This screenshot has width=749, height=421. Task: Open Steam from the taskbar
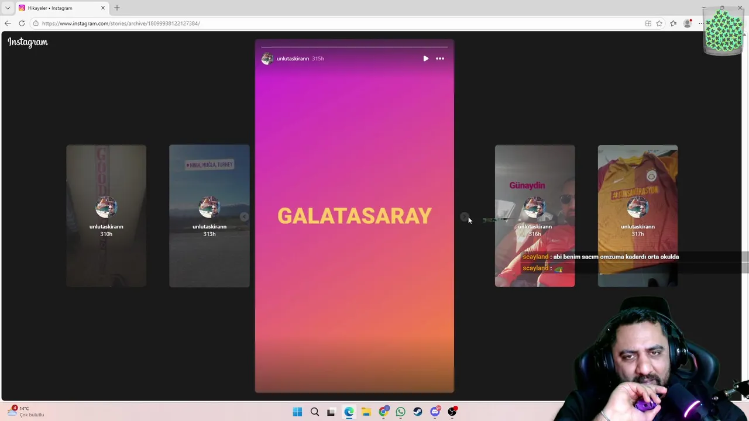(x=417, y=412)
